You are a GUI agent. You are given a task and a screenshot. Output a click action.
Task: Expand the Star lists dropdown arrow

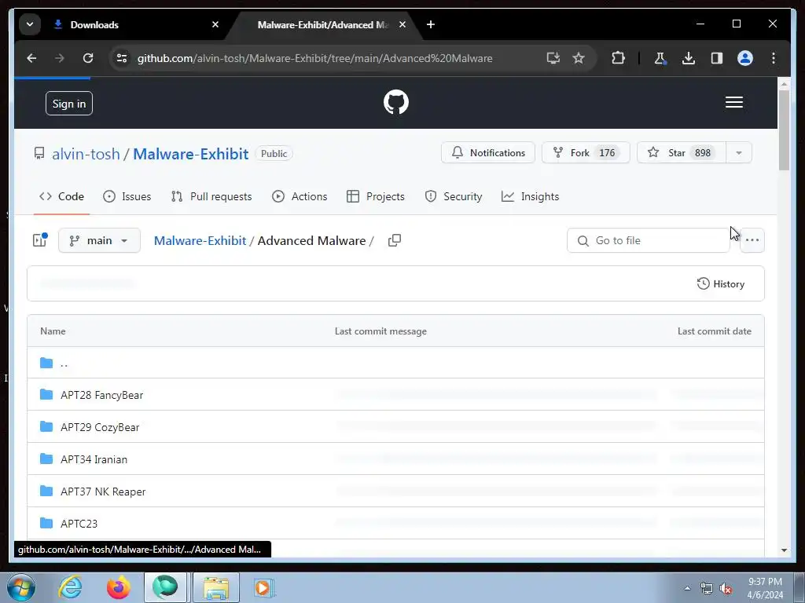point(739,153)
